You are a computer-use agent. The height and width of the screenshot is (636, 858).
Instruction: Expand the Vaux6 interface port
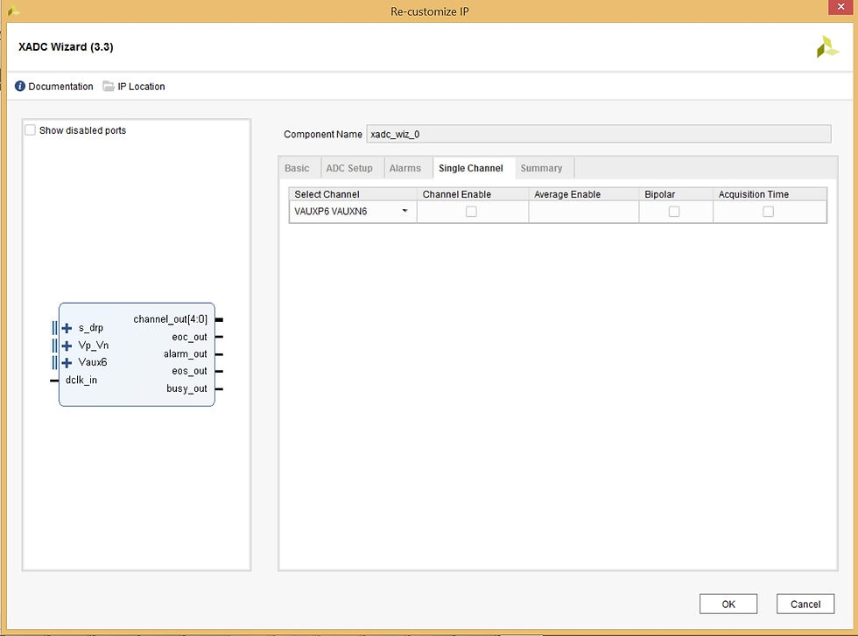(x=67, y=362)
